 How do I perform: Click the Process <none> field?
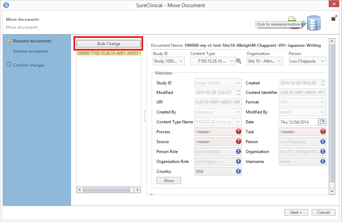[218, 132]
